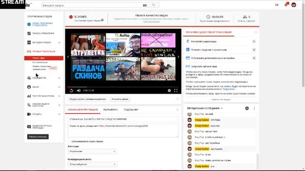
Task: Open the account avatar menu
Action: pos(294,5)
